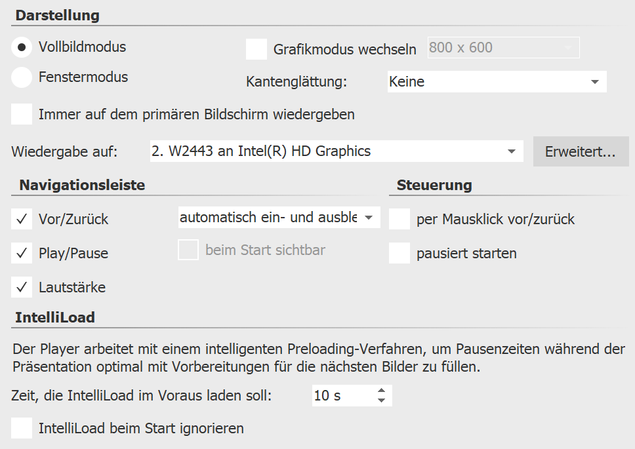Disable the Lautstärke checkbox
Screen dimensions: 635x449
tap(20, 287)
